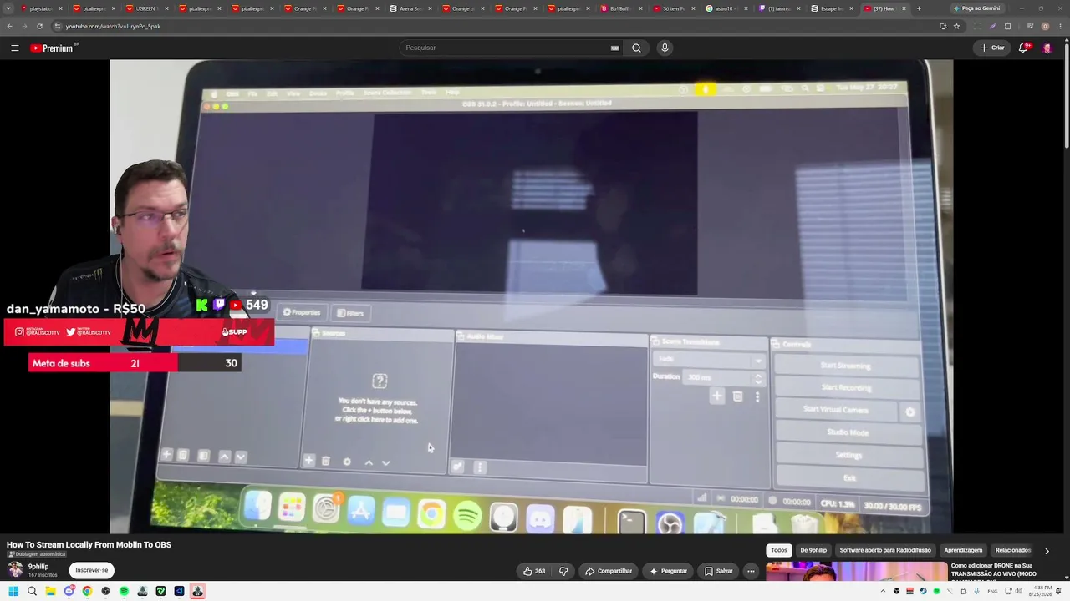Click the Compartilhar share button
This screenshot has width=1070, height=601.
tap(609, 571)
